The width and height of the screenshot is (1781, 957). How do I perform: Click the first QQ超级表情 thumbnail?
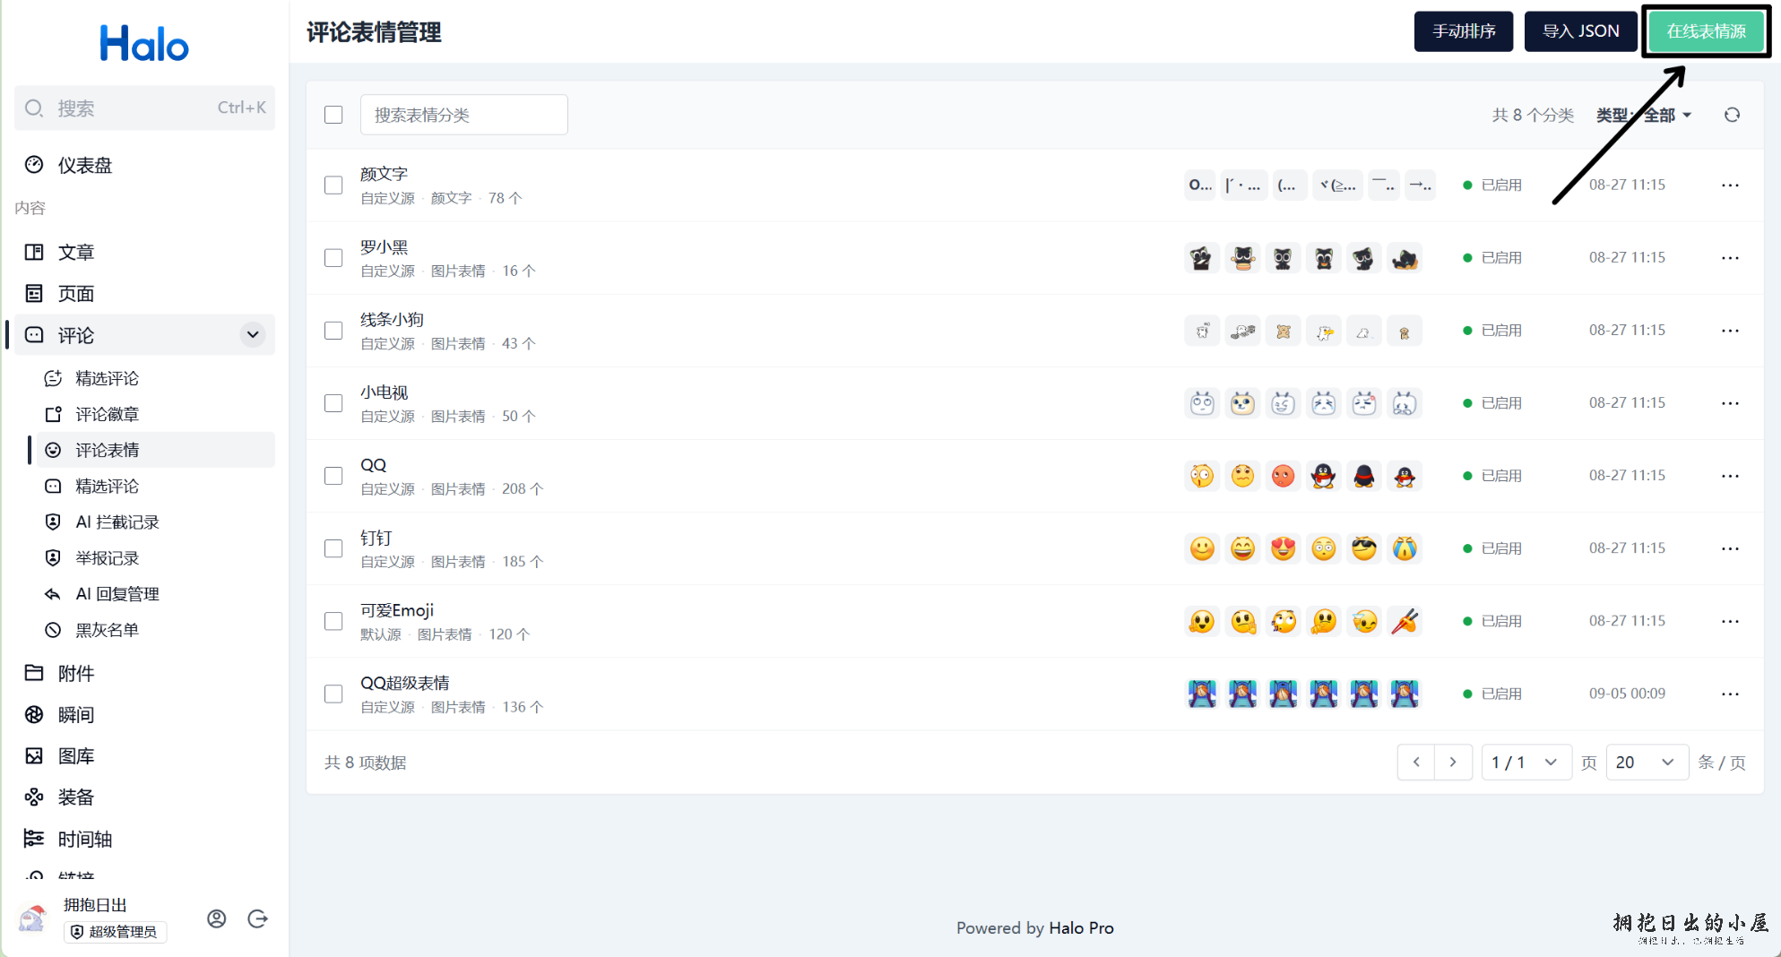1201,694
